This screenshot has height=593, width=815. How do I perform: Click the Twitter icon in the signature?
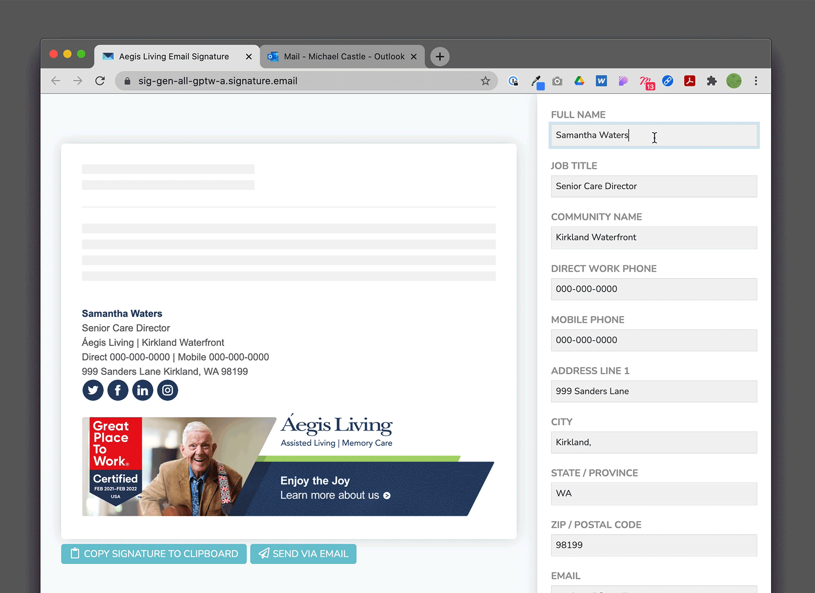[93, 390]
